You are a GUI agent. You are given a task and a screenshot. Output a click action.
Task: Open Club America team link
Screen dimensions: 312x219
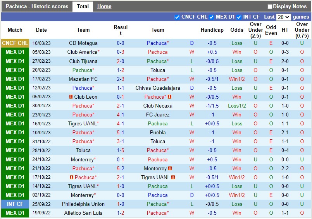(x=83, y=52)
